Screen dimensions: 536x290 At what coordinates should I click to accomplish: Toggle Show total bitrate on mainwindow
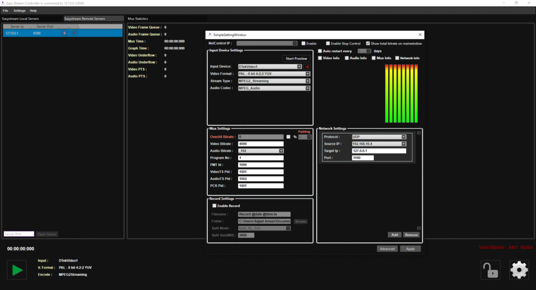pos(368,43)
